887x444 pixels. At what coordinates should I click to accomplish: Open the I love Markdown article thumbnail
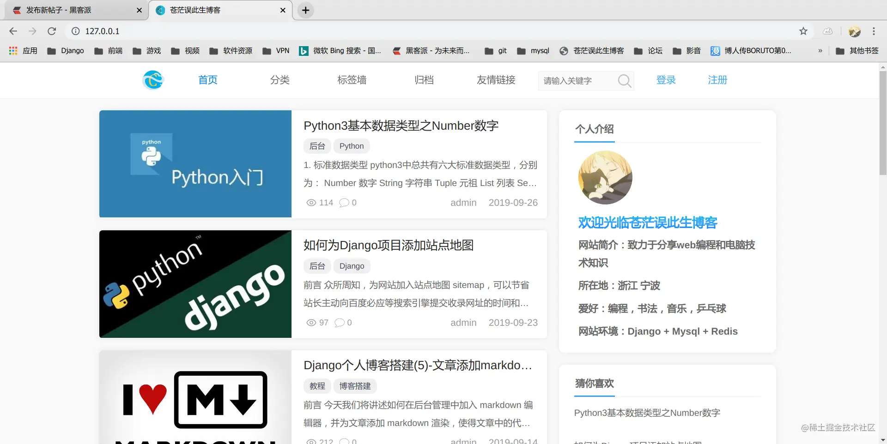pos(195,397)
